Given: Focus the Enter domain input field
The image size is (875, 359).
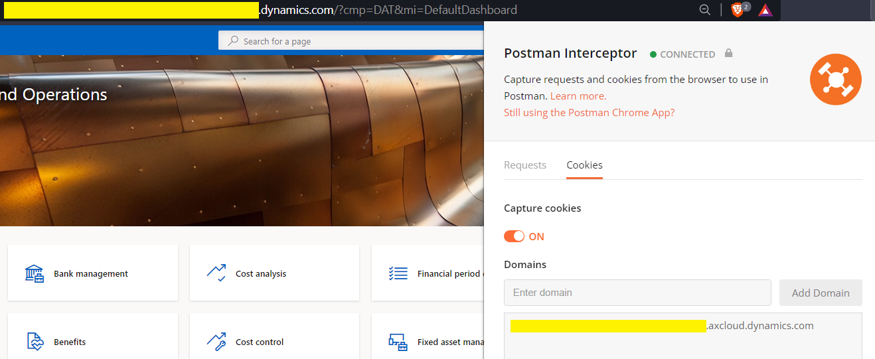Looking at the screenshot, I should 637,293.
